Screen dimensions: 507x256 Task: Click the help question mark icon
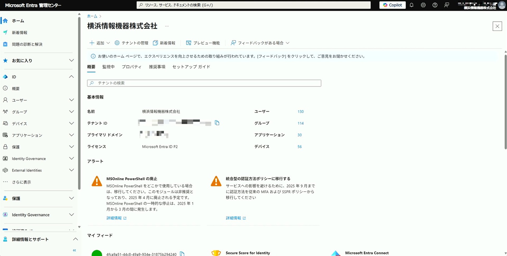[x=435, y=5]
